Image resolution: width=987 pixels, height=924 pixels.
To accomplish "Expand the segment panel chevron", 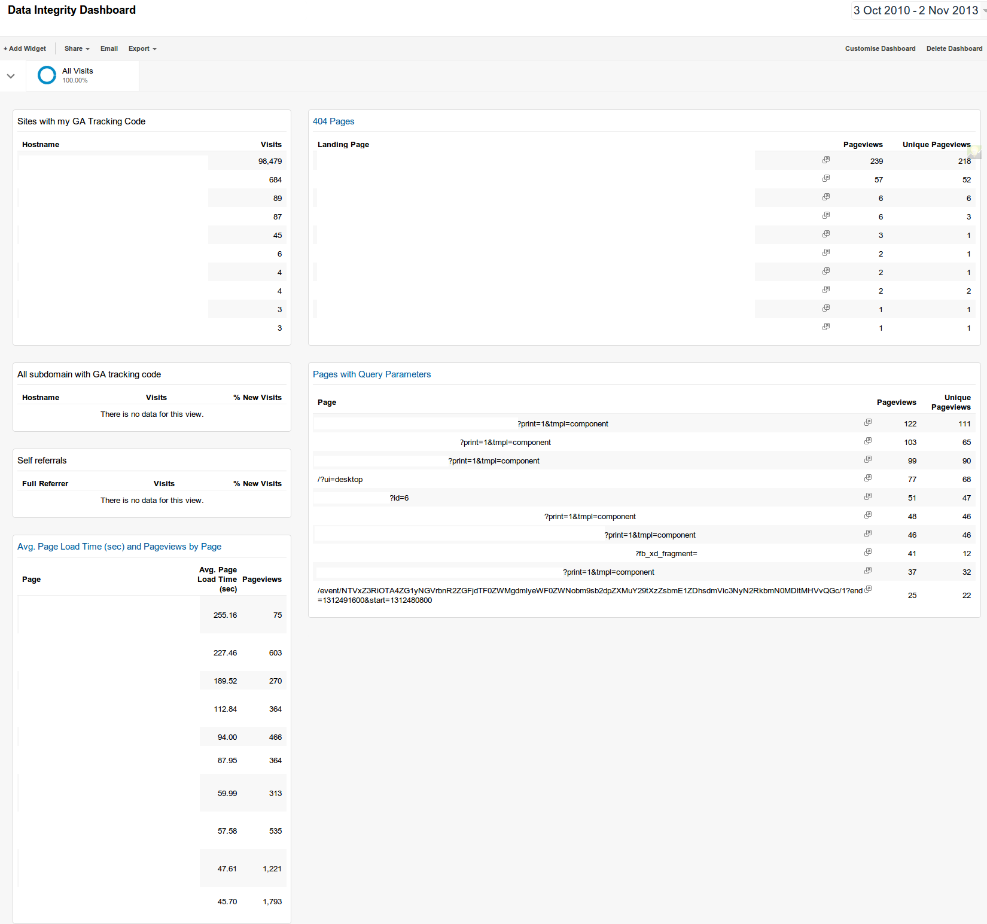I will coord(11,76).
